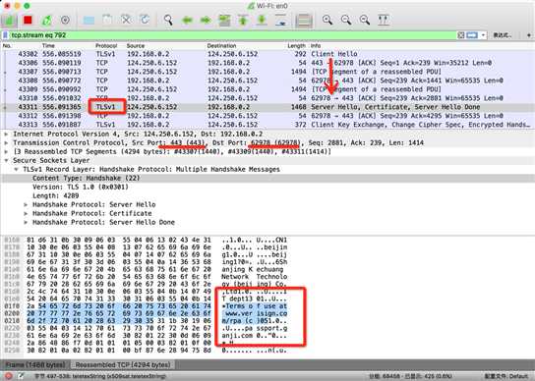Jump to the first packet
535x381 pixels.
[x=243, y=20]
